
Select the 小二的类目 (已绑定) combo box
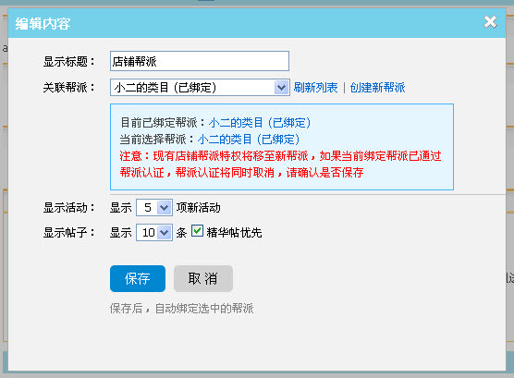click(200, 88)
